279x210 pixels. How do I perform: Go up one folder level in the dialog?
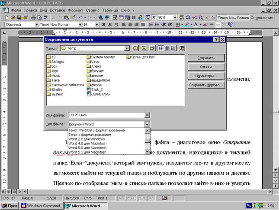click(135, 48)
